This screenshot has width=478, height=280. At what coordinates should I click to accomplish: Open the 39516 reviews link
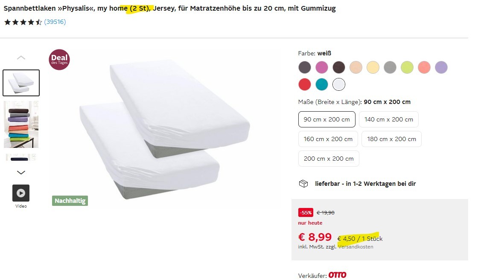(x=55, y=22)
